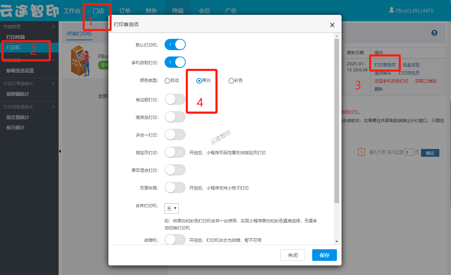Click the 保存 button

pos(324,255)
